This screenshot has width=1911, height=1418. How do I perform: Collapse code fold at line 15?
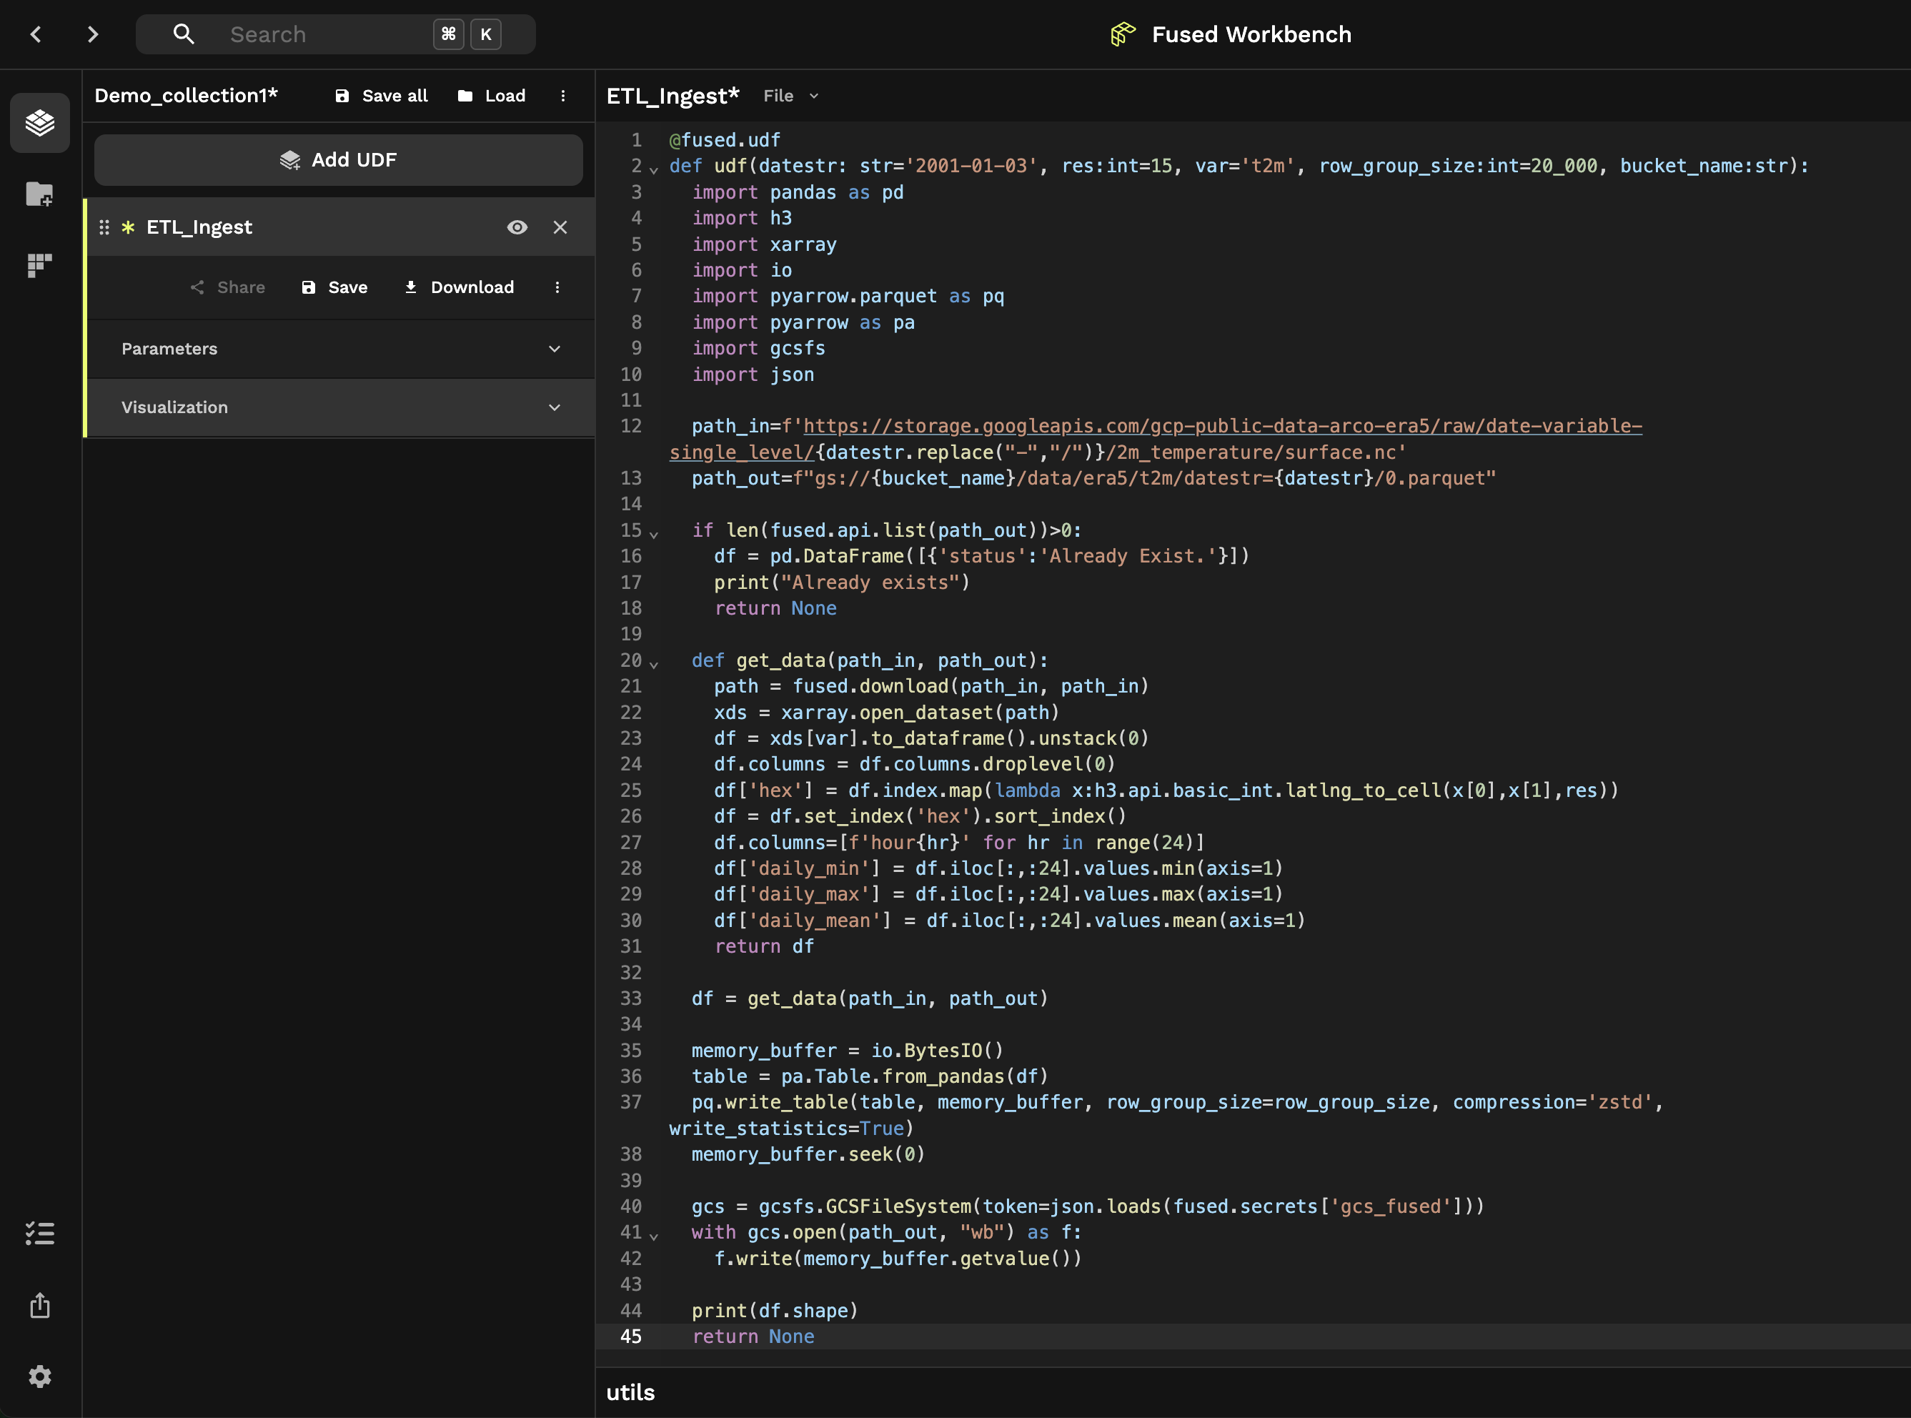654,534
